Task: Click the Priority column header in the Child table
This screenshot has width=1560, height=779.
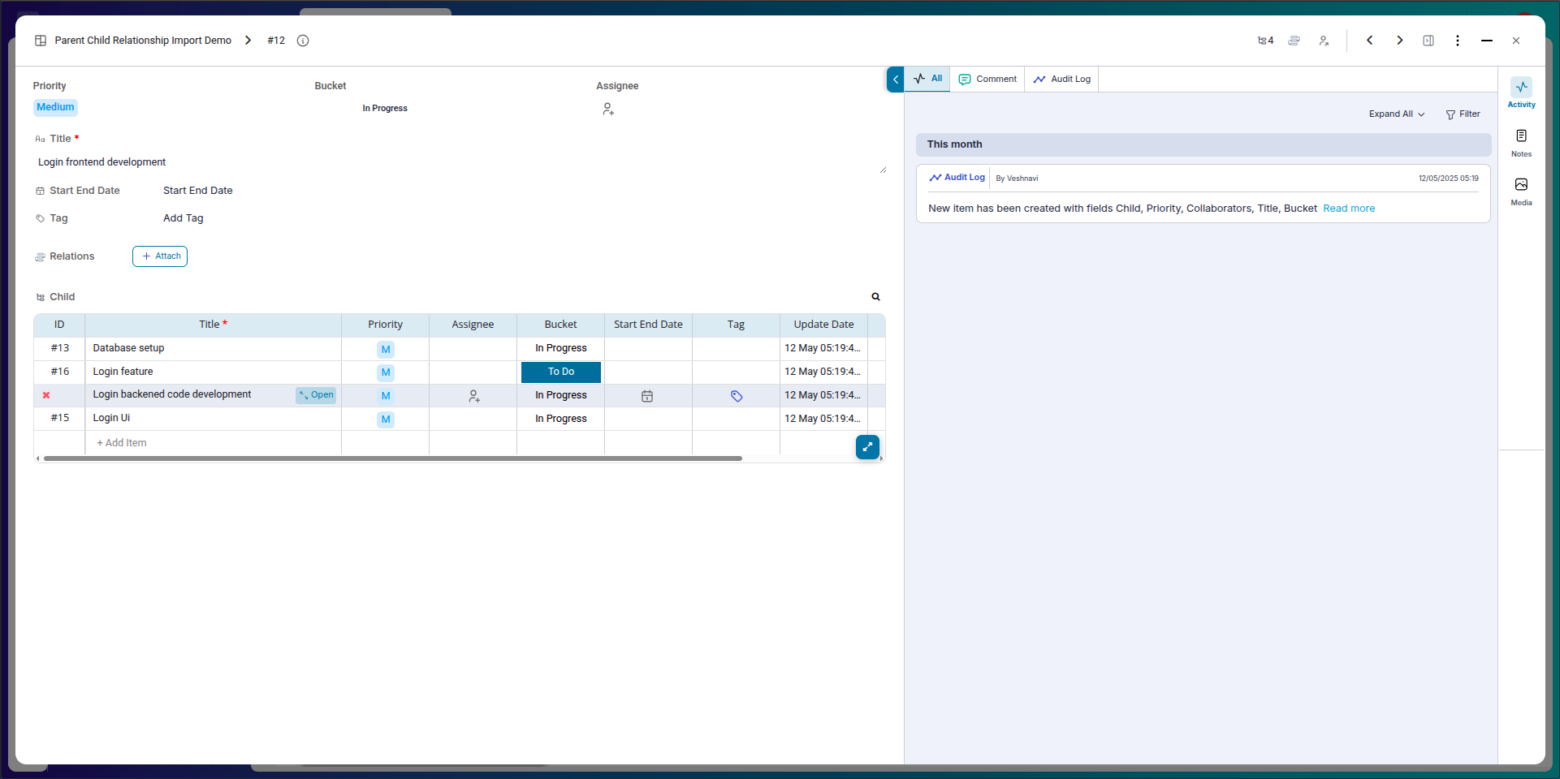Action: coord(385,325)
